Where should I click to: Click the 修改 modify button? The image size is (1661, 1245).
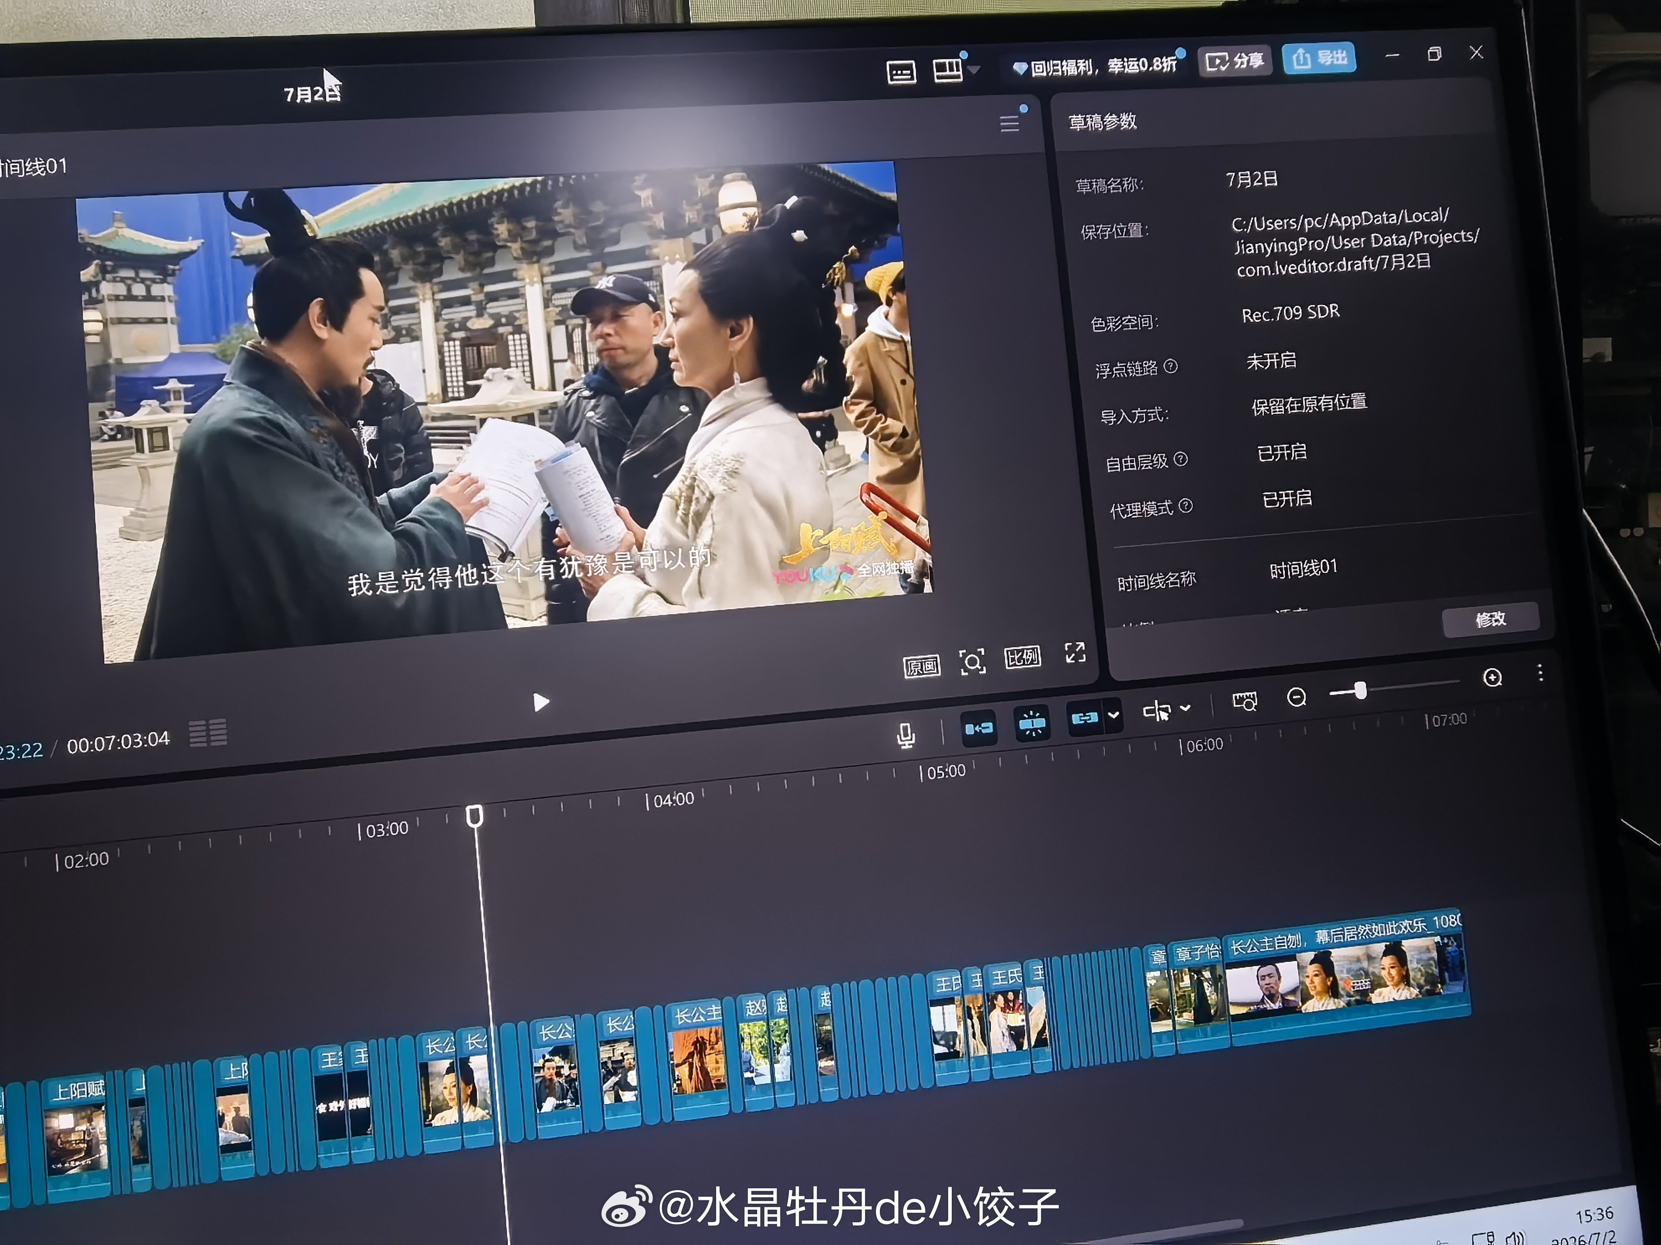1491,620
